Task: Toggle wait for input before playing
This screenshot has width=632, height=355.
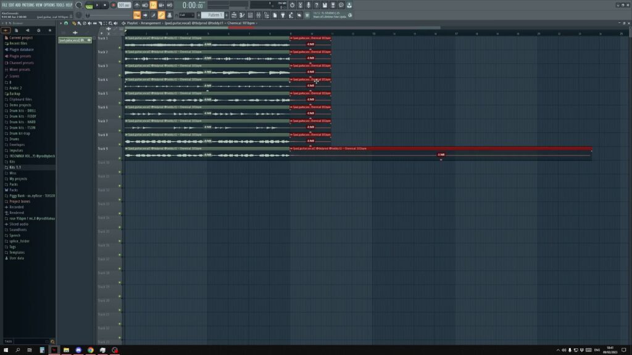Action: [145, 5]
